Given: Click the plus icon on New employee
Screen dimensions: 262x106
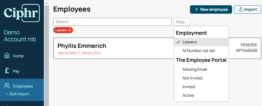Looking at the screenshot, I should pos(197,9).
